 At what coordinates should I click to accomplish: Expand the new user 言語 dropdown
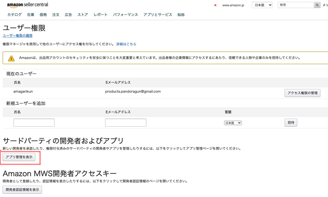[233, 123]
